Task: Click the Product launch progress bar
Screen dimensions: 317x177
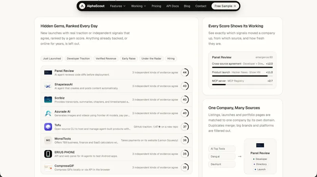Action: point(242,76)
